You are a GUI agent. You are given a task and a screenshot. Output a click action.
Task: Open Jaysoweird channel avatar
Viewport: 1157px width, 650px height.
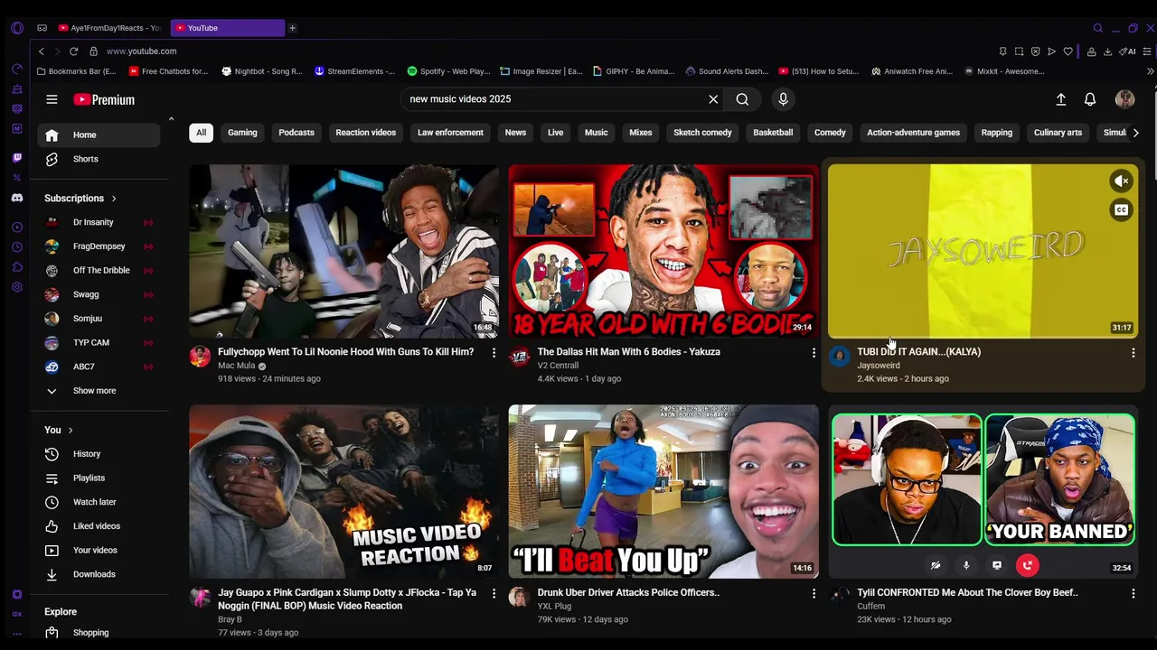(x=839, y=356)
